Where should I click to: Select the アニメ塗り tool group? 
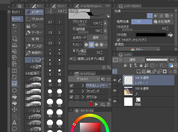34,46
